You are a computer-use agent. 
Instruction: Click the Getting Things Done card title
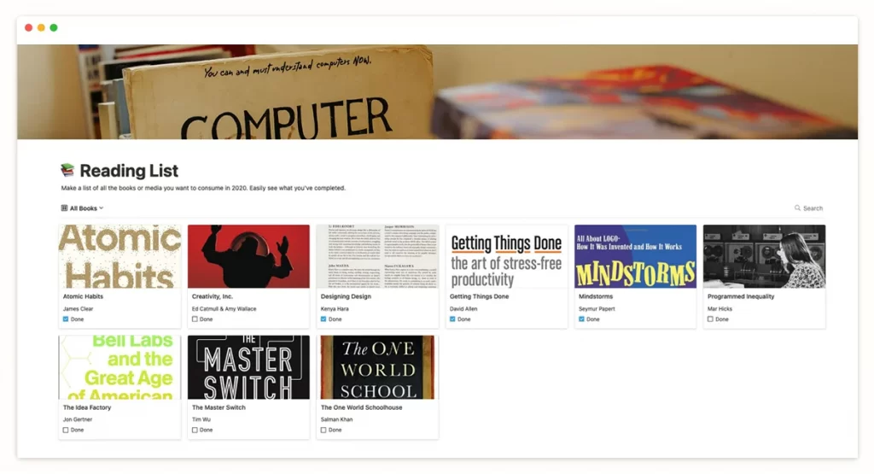coord(480,296)
